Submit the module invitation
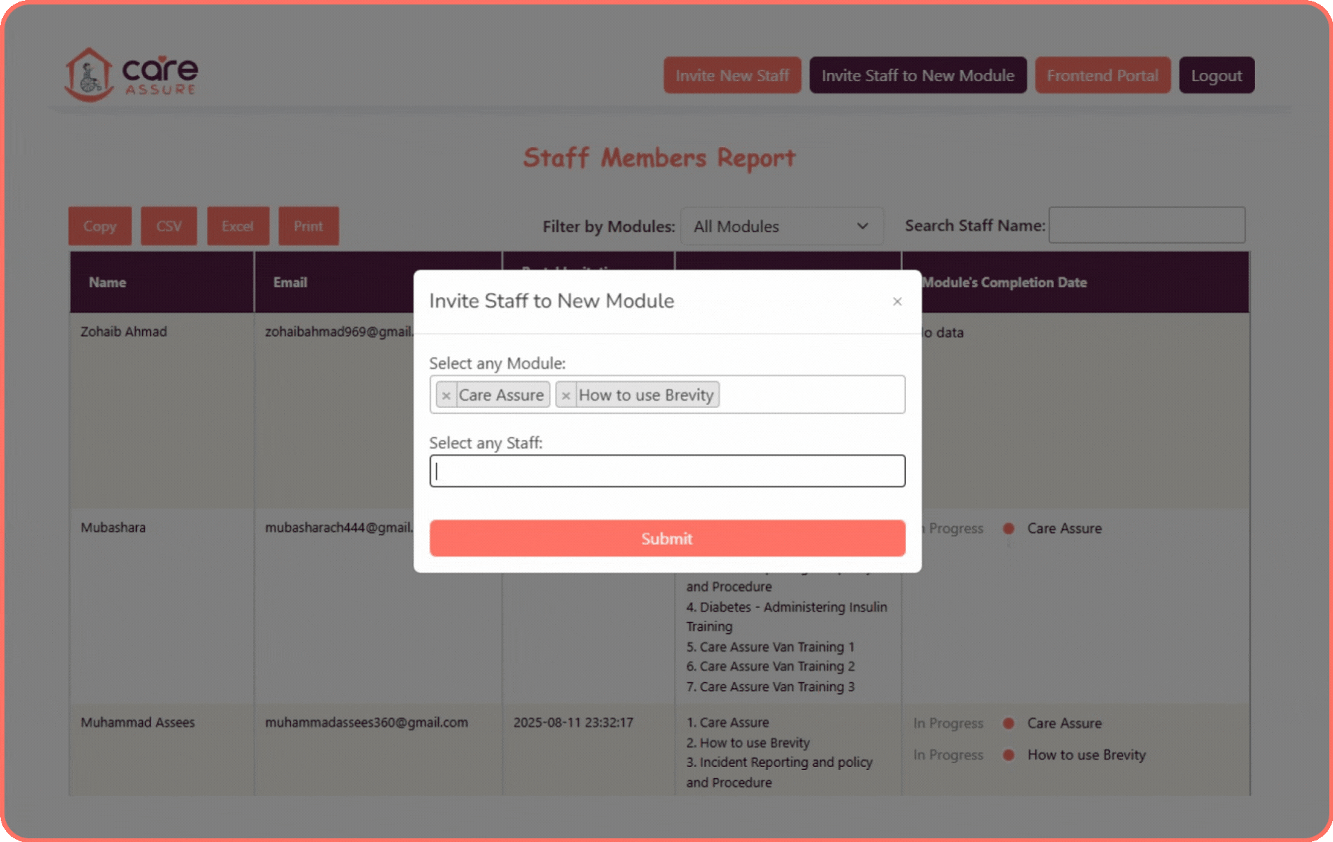This screenshot has height=842, width=1333. [x=666, y=538]
